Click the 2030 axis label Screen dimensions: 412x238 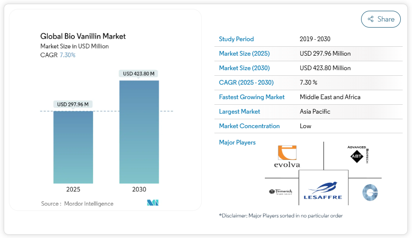(139, 189)
